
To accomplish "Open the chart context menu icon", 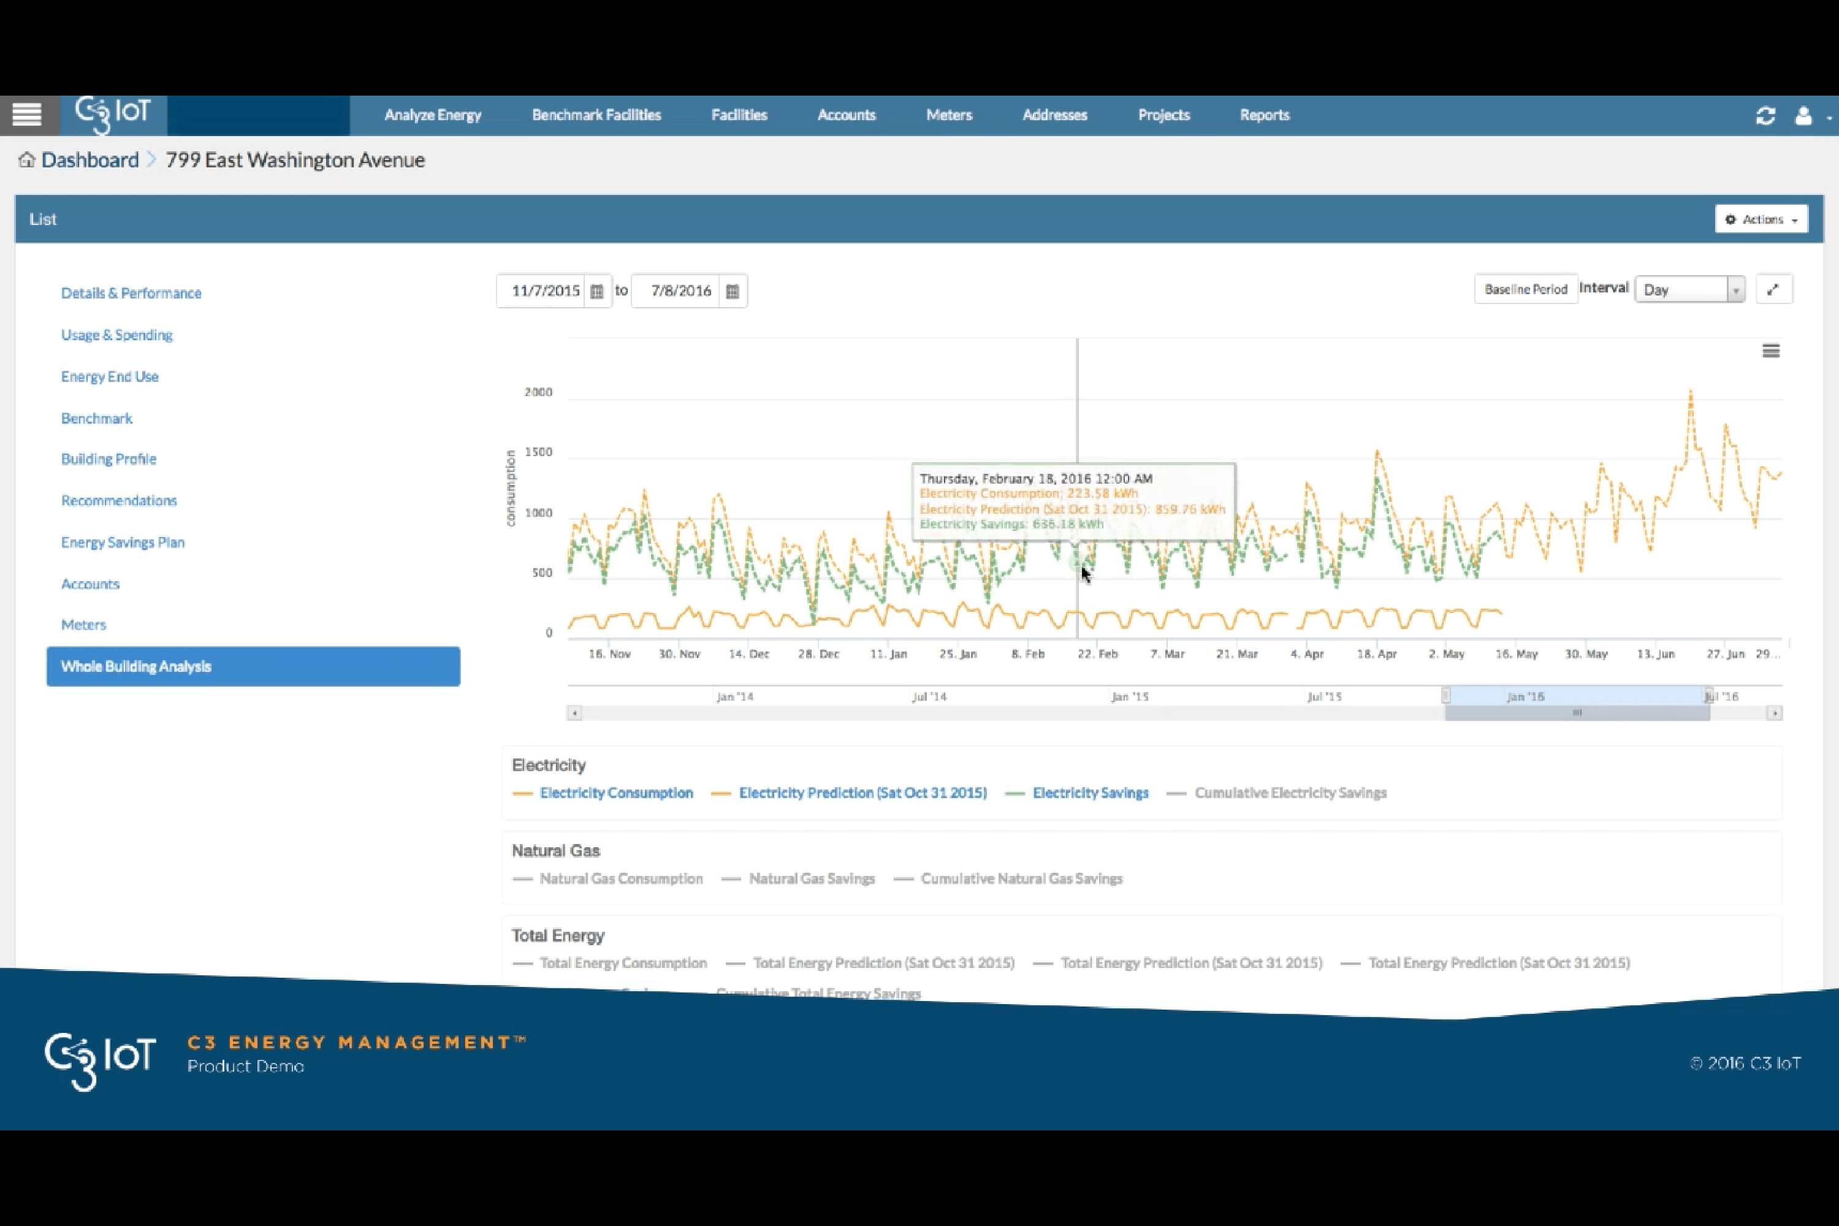I will tap(1771, 351).
